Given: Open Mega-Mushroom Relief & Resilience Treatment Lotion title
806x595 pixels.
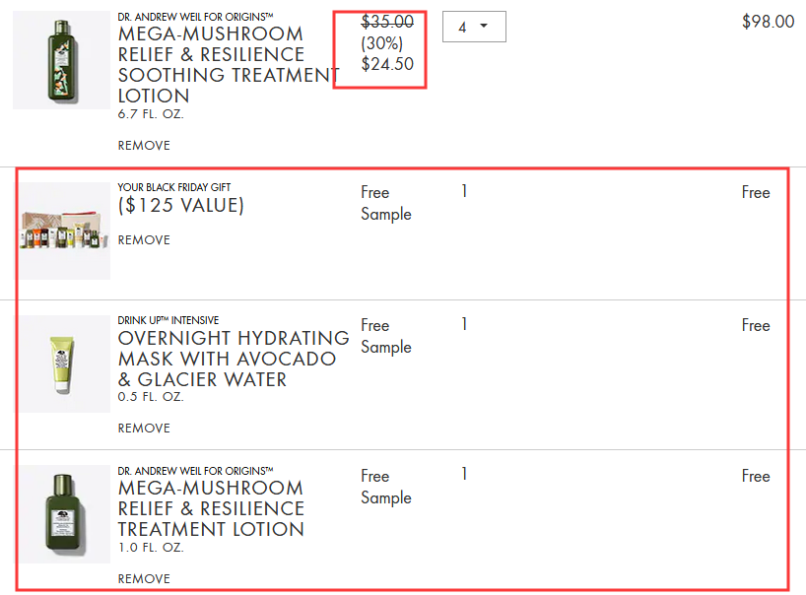Looking at the screenshot, I should 211,508.
